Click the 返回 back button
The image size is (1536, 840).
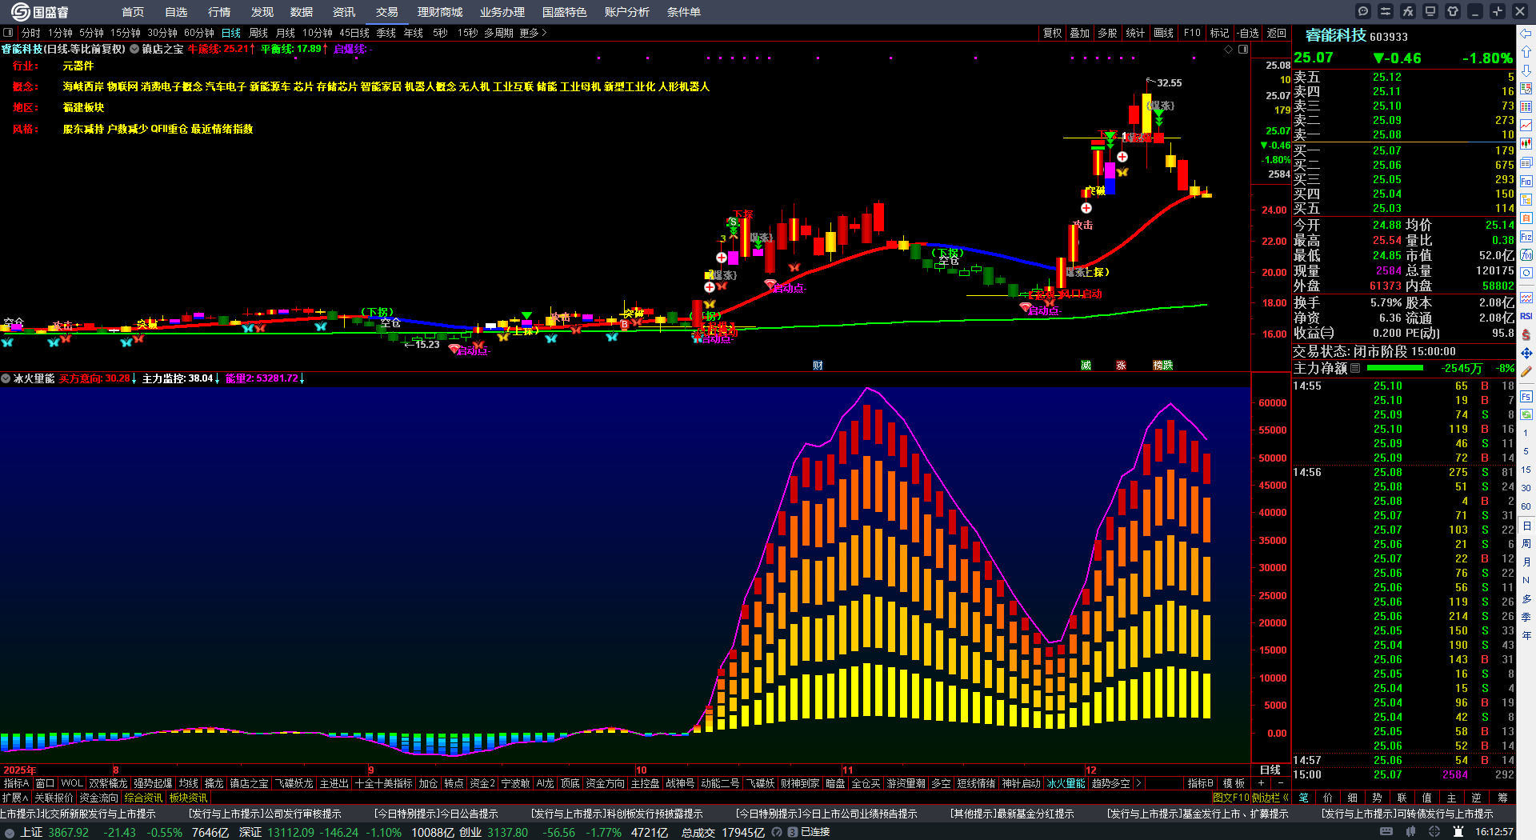1277,33
